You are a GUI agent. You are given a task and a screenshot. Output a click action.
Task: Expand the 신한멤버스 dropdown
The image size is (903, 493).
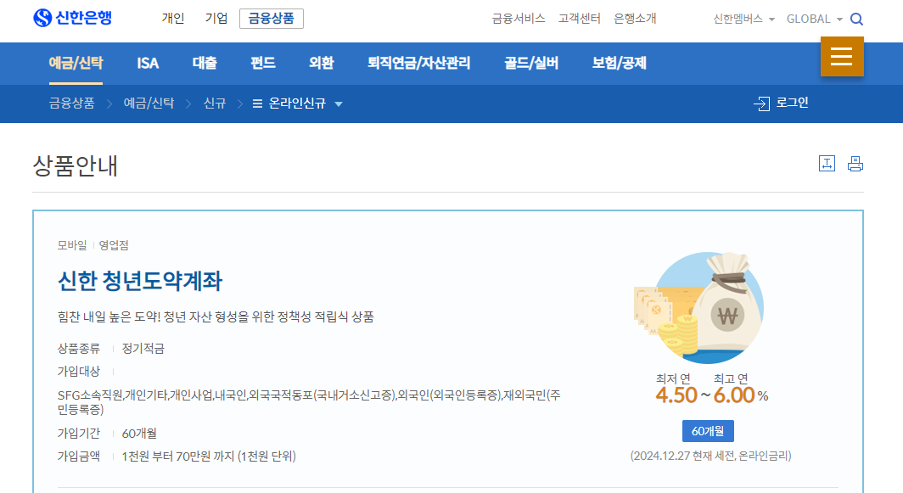point(744,19)
